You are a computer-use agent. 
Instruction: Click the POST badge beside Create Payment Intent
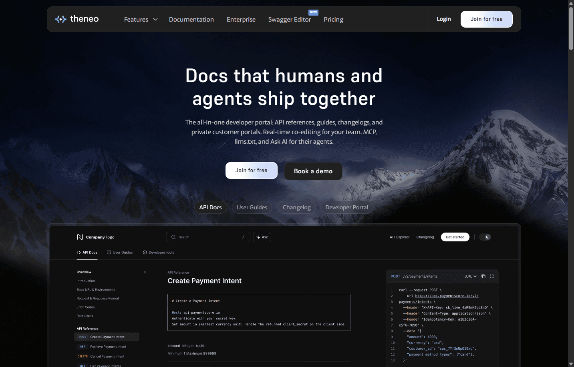tap(83, 337)
